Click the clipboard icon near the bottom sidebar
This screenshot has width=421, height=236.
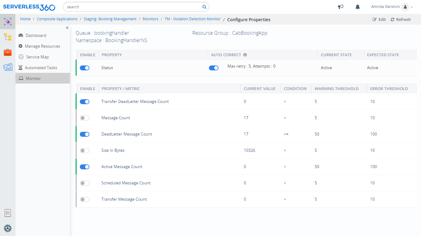coord(7,213)
